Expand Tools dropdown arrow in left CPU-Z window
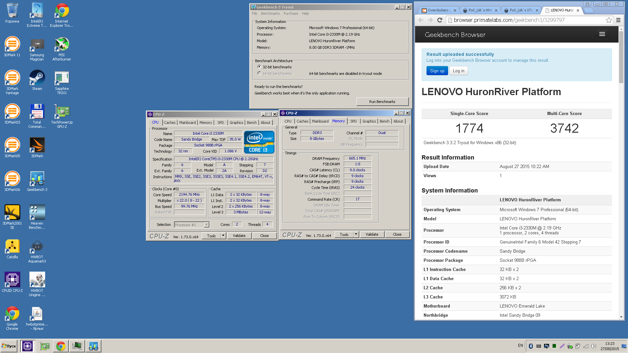 pyautogui.click(x=223, y=235)
